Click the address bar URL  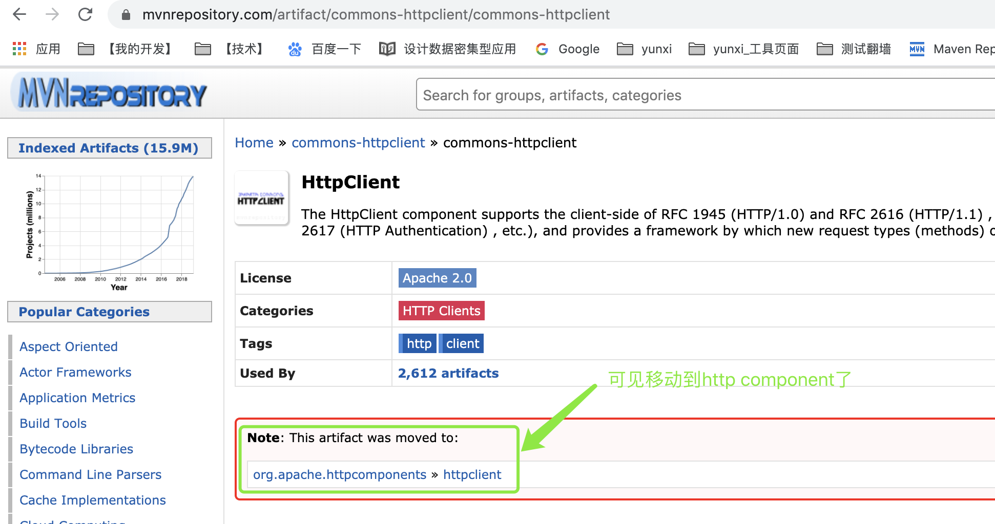(376, 14)
